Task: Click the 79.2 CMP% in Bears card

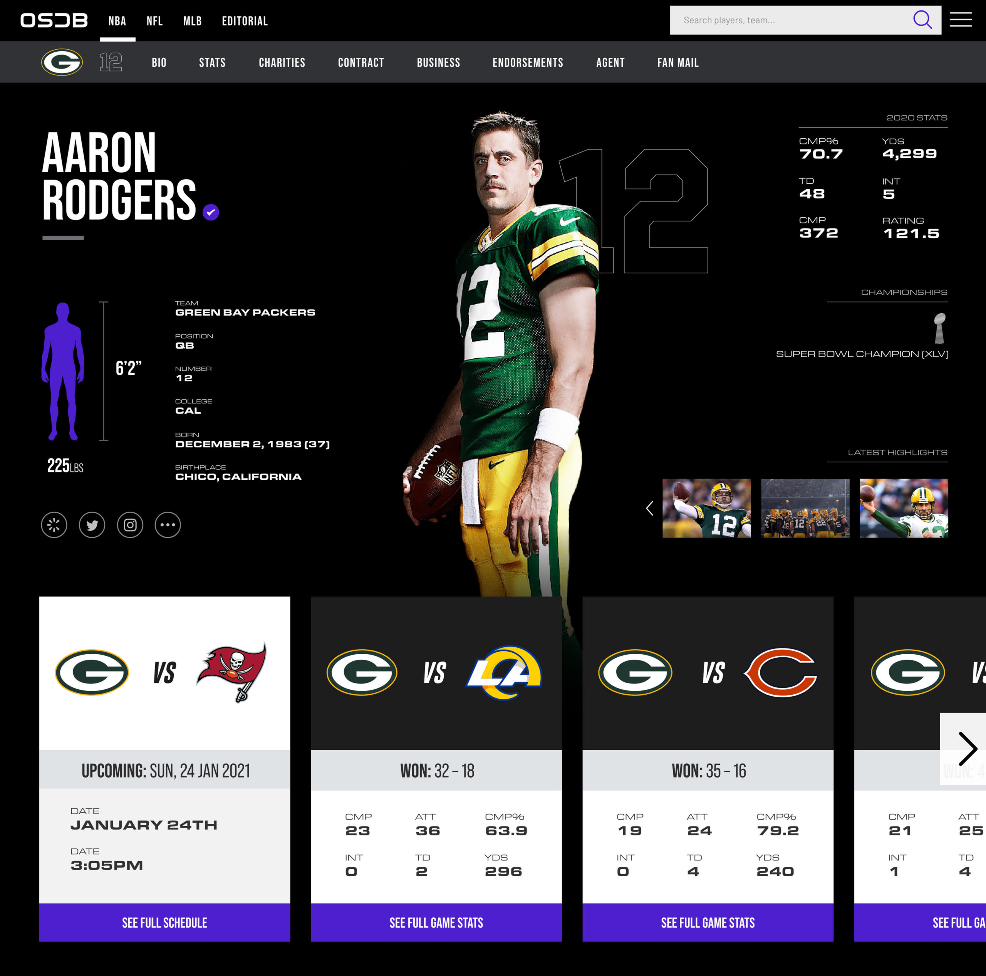Action: (778, 830)
